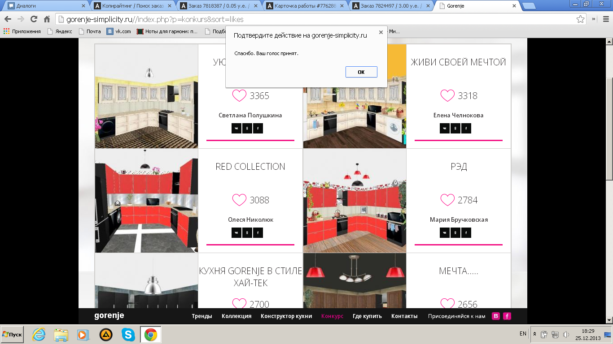
Task: Open Где купить in the footer
Action: tap(367, 316)
